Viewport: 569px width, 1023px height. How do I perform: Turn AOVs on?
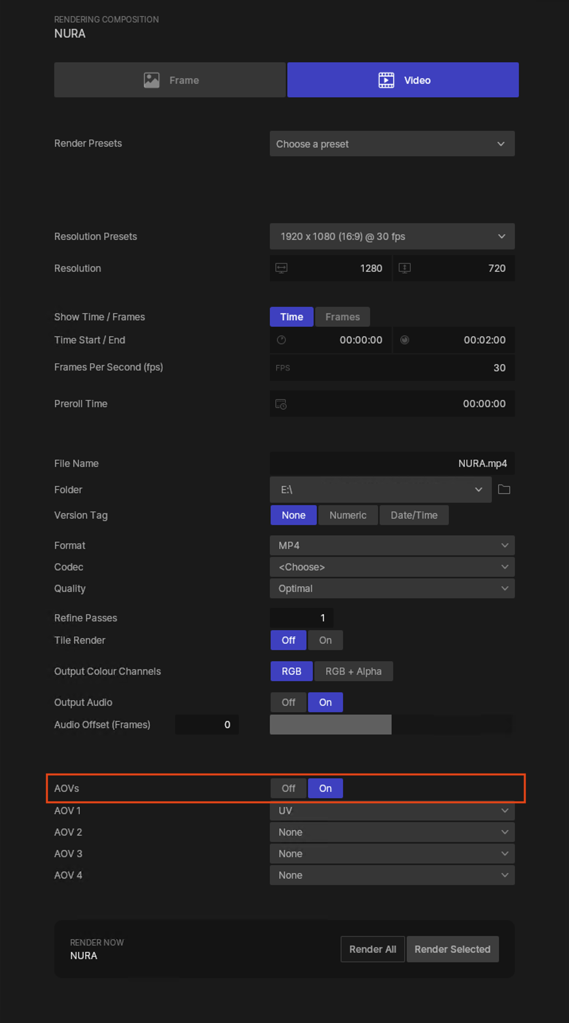coord(325,788)
